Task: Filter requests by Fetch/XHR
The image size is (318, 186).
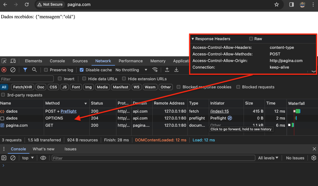Action: tap(22, 87)
